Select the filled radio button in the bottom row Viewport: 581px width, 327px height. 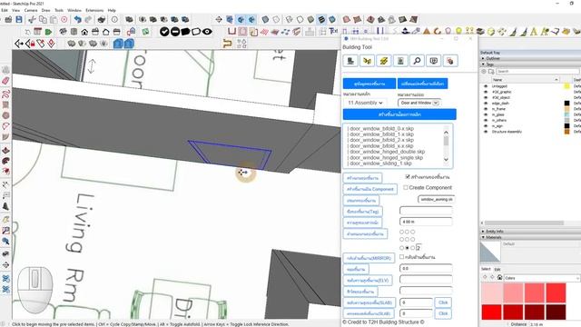[x=408, y=248]
